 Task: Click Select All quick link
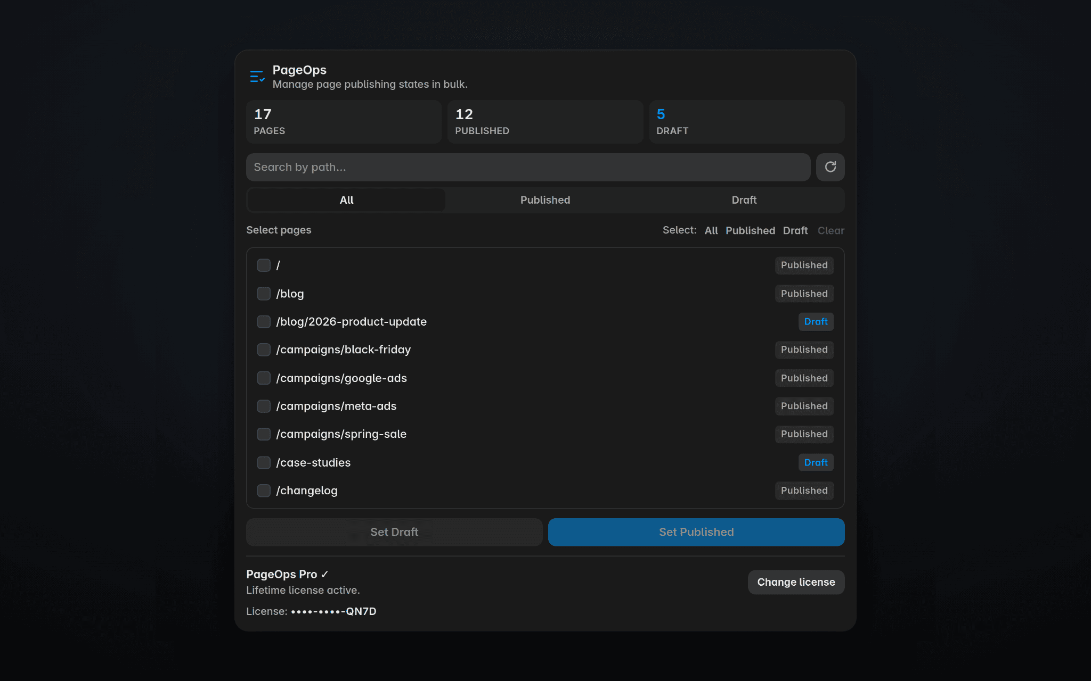tap(711, 230)
